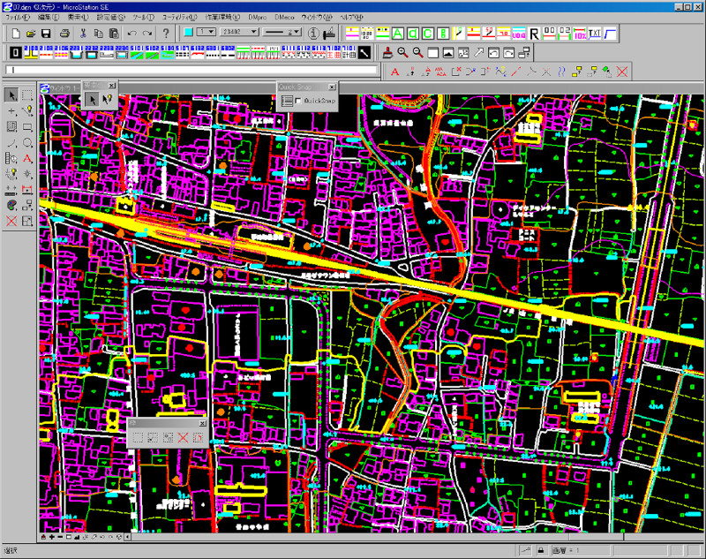Select the Place Text tool
Image resolution: width=706 pixels, height=559 pixels.
click(27, 158)
